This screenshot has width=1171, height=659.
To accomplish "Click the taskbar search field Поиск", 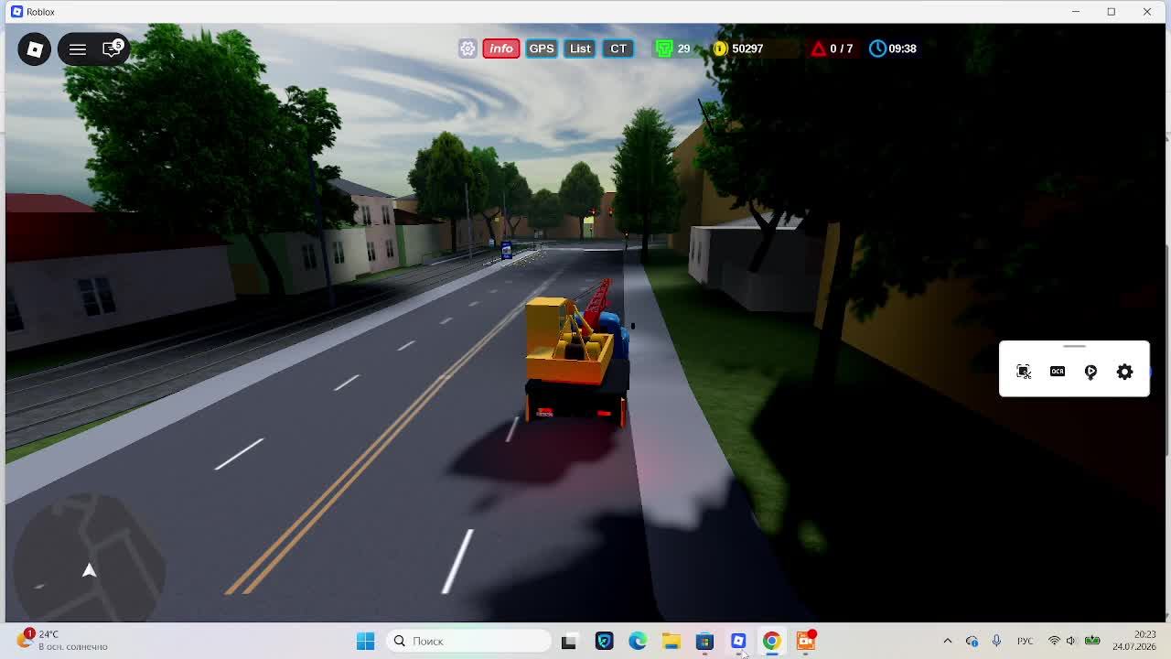I will point(469,641).
